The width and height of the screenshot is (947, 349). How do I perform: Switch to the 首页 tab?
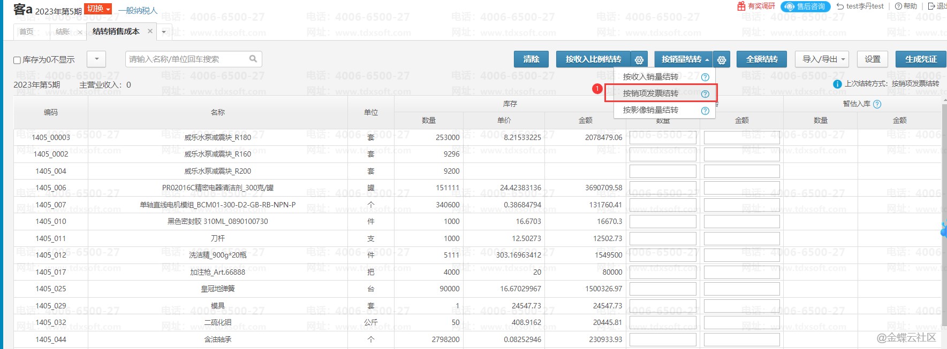click(26, 32)
